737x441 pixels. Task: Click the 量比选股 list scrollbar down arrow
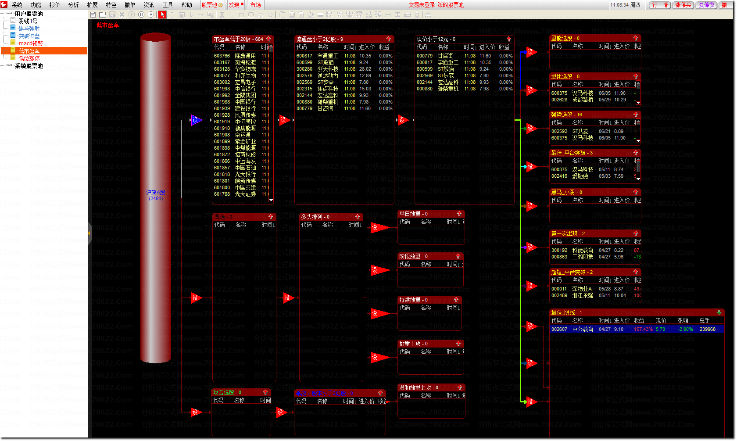click(x=638, y=103)
